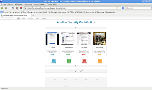Focus the Google search field

coord(138,8)
